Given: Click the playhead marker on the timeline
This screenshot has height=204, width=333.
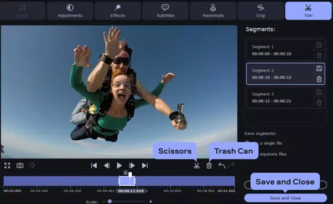Looking at the screenshot, I should pyautogui.click(x=130, y=175).
